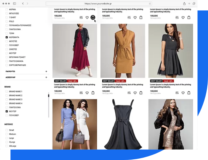Add mustard belted dress to shopping bag
The image size is (208, 160).
coord(141,93)
